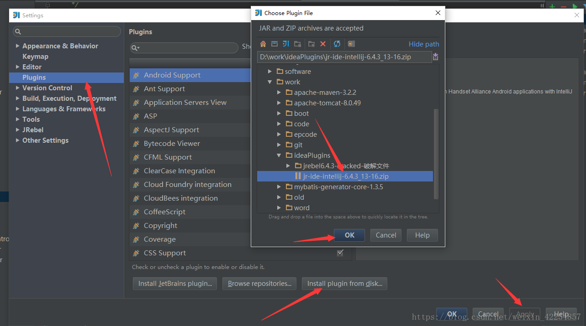
Task: Open the plugin search options dropdown
Action: tap(135, 47)
